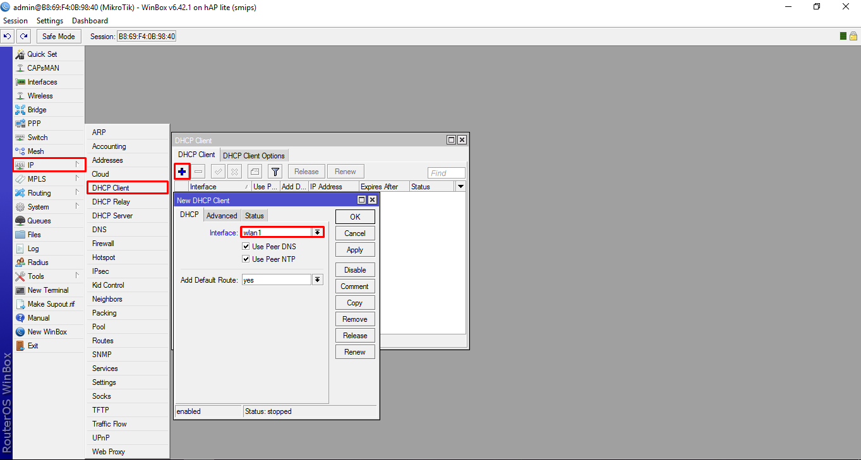
Task: Open the Add Default Route dropdown arrow
Action: [x=318, y=280]
